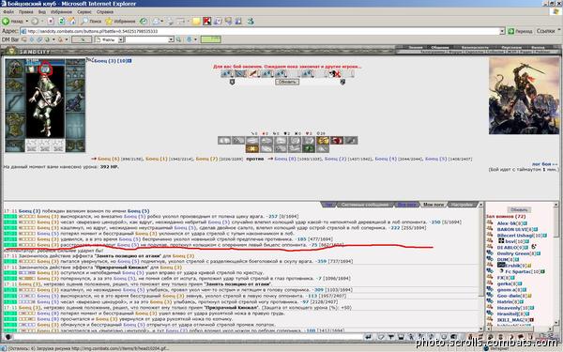
Task: Click the green Back arrow in IE toolbar
Action: point(7,22)
